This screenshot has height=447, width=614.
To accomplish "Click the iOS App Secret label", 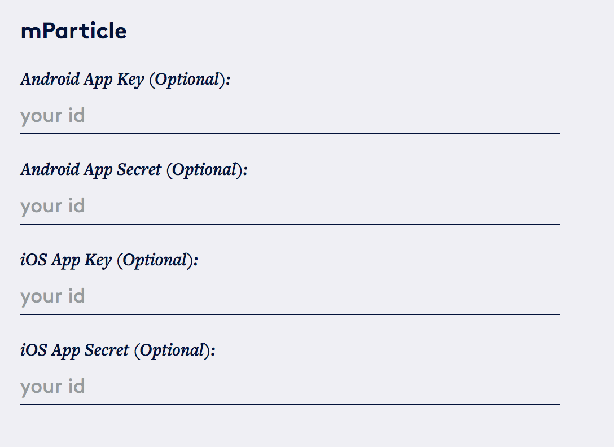I will pos(118,351).
